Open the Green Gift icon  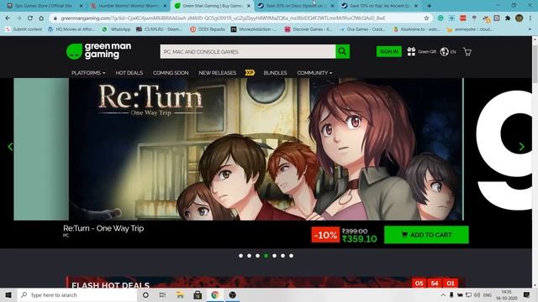tap(411, 52)
